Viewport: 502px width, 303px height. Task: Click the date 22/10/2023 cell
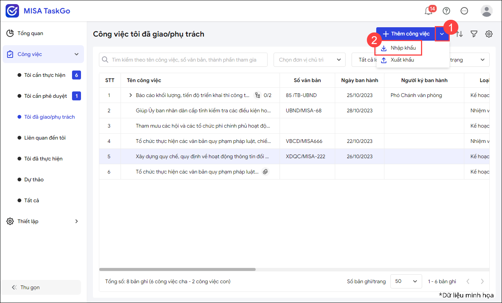pos(359,141)
